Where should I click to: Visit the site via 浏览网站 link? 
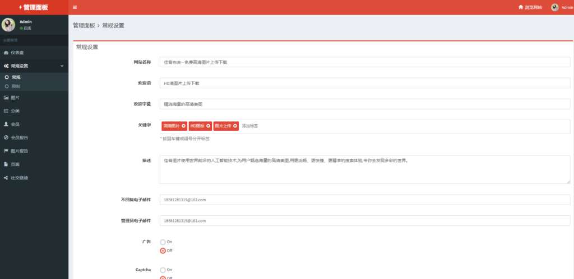point(530,7)
